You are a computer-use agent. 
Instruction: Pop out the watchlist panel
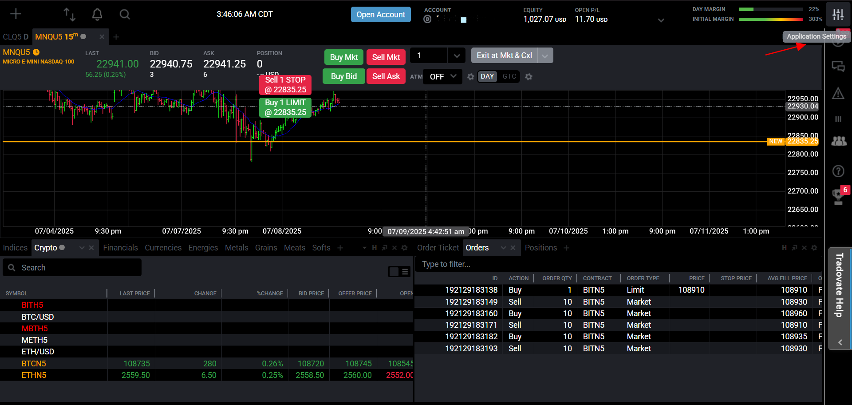(x=384, y=248)
